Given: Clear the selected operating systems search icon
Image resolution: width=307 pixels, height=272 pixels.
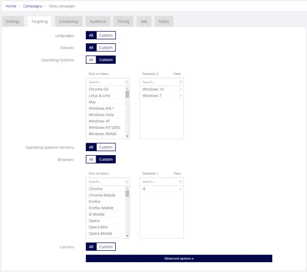Looking at the screenshot, I should [x=181, y=82].
